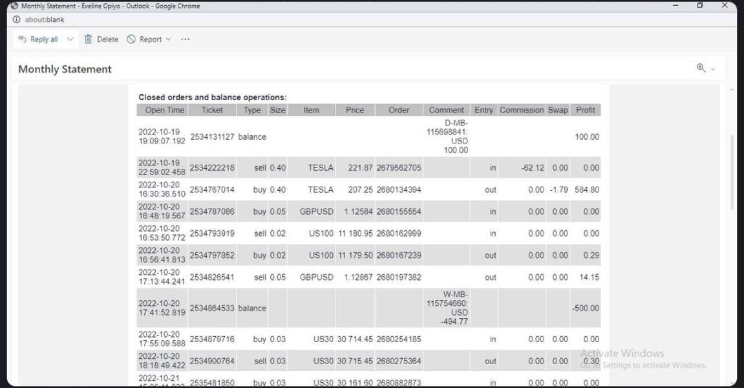Screen dimensions: 744x388
Task: Click the Price column header
Action: click(x=354, y=110)
